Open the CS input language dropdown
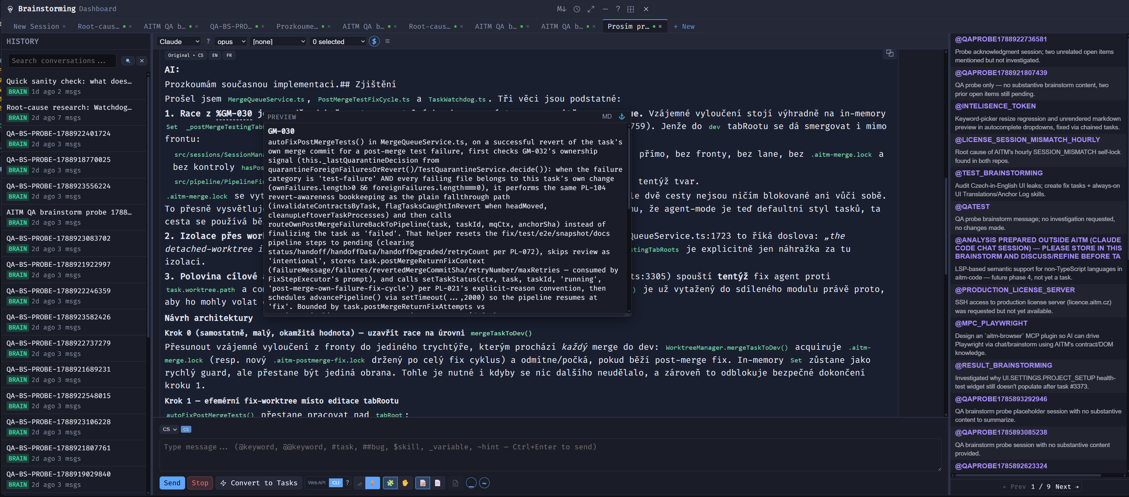This screenshot has width=1129, height=497. click(x=169, y=429)
